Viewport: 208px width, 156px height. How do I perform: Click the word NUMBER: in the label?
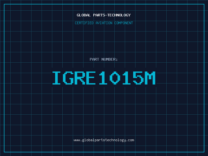pyautogui.click(x=109, y=59)
